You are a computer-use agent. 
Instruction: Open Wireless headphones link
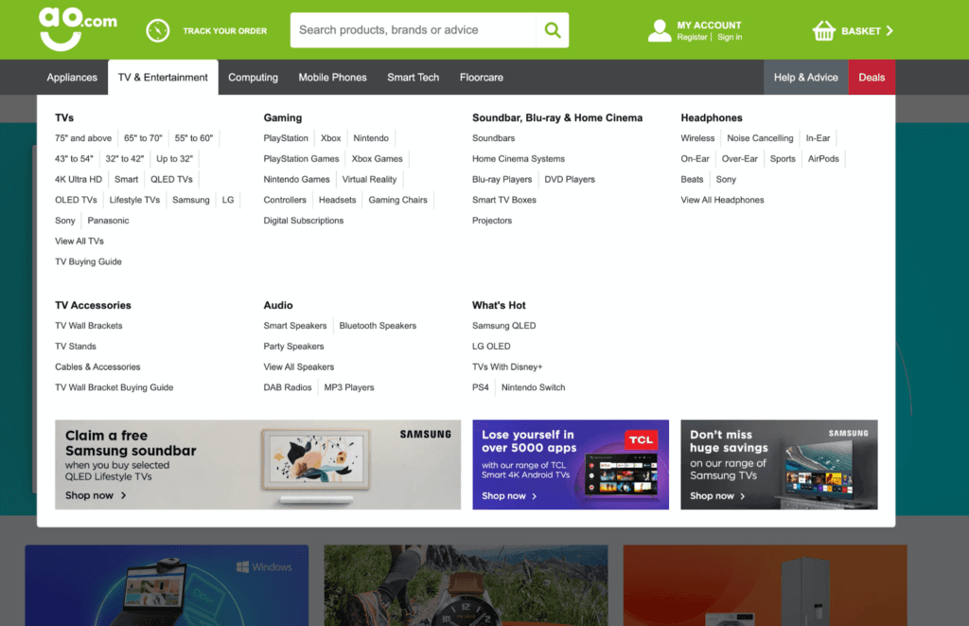[x=697, y=138]
